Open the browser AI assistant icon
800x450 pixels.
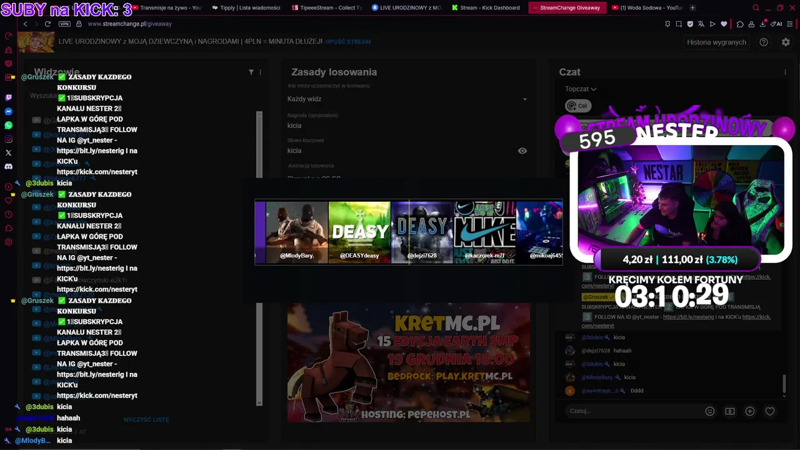click(x=777, y=24)
